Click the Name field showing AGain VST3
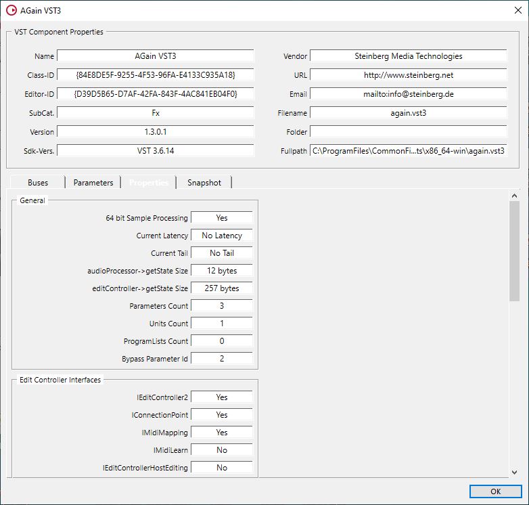 tap(156, 56)
